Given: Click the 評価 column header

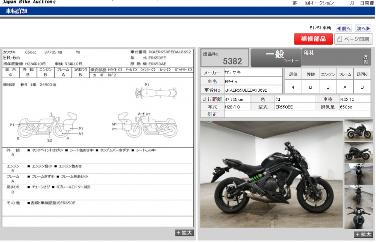Looking at the screenshot, I should pyautogui.click(x=293, y=74).
